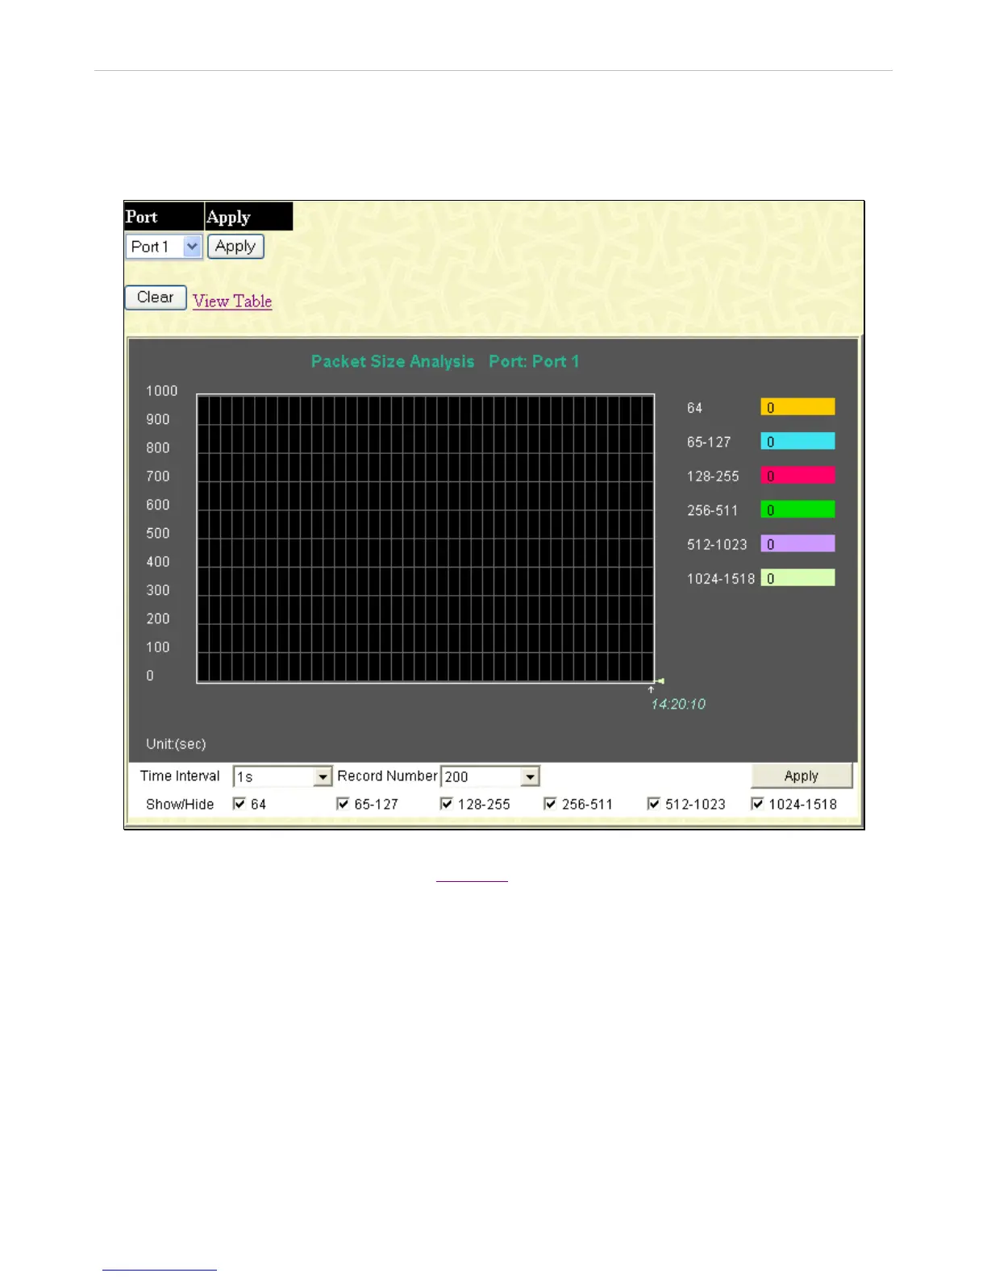
Task: Click the gray Apply button below chart
Action: 802,776
